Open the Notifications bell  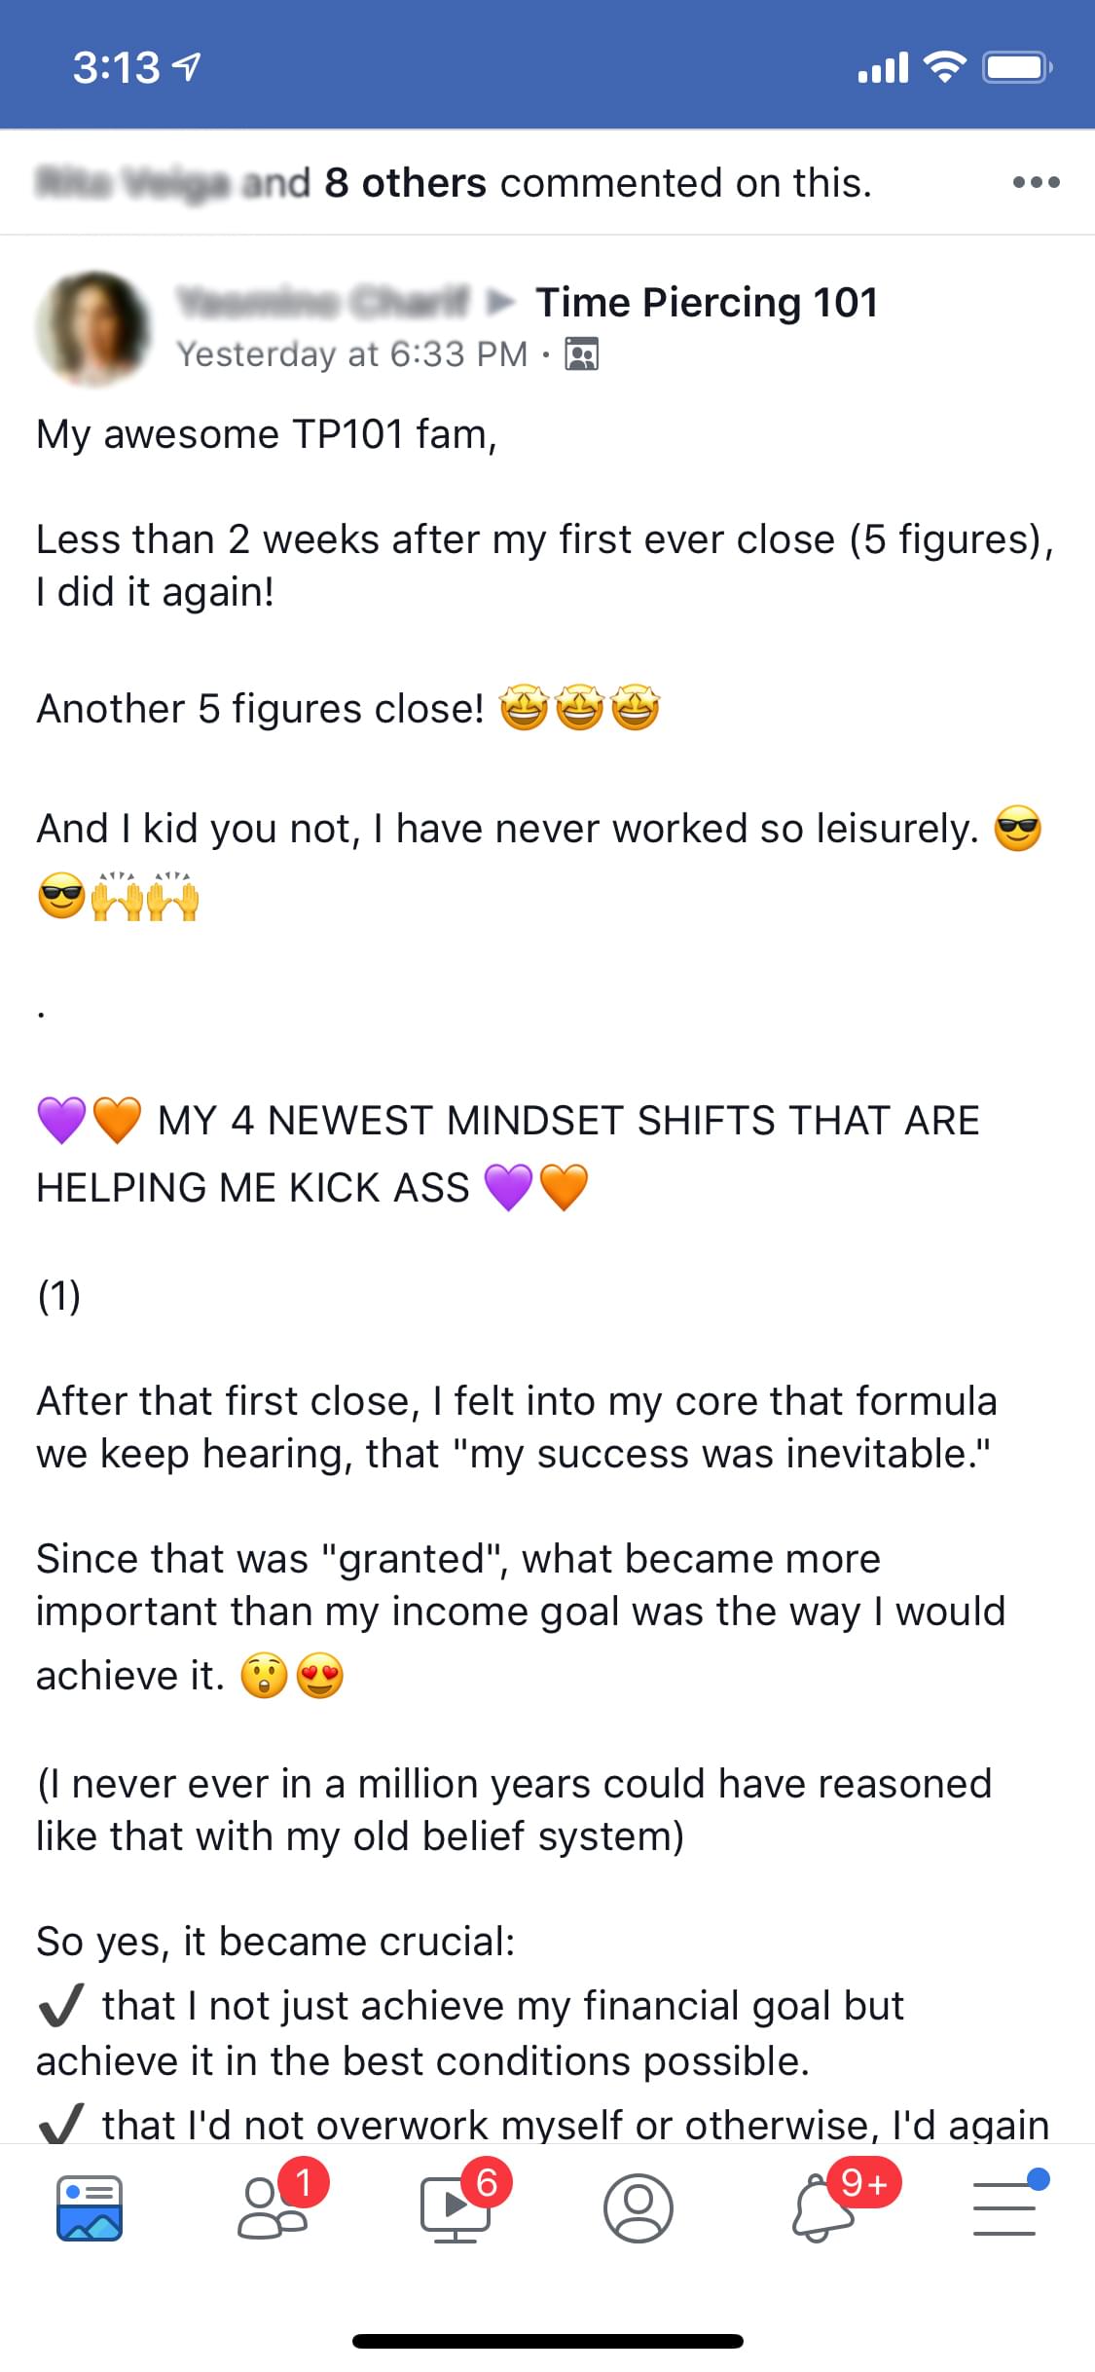(x=821, y=2207)
